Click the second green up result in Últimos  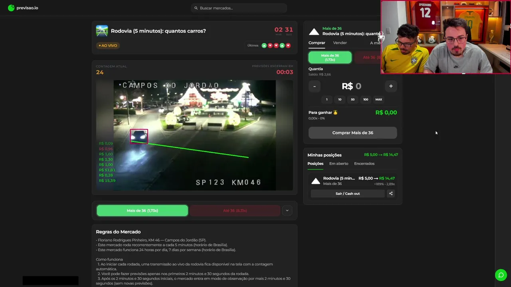coord(282,45)
